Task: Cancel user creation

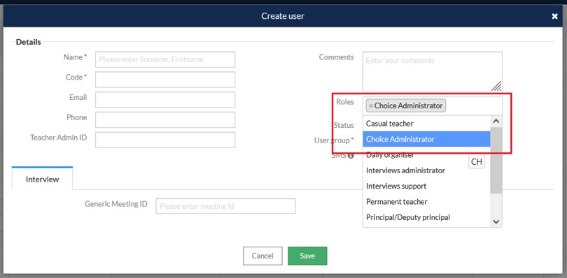Action: [x=262, y=256]
